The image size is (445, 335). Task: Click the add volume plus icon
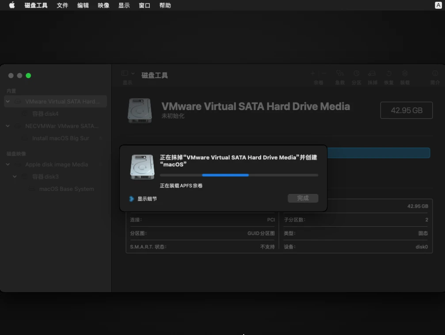click(313, 73)
